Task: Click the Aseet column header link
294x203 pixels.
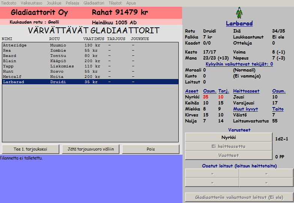Action: (192, 91)
